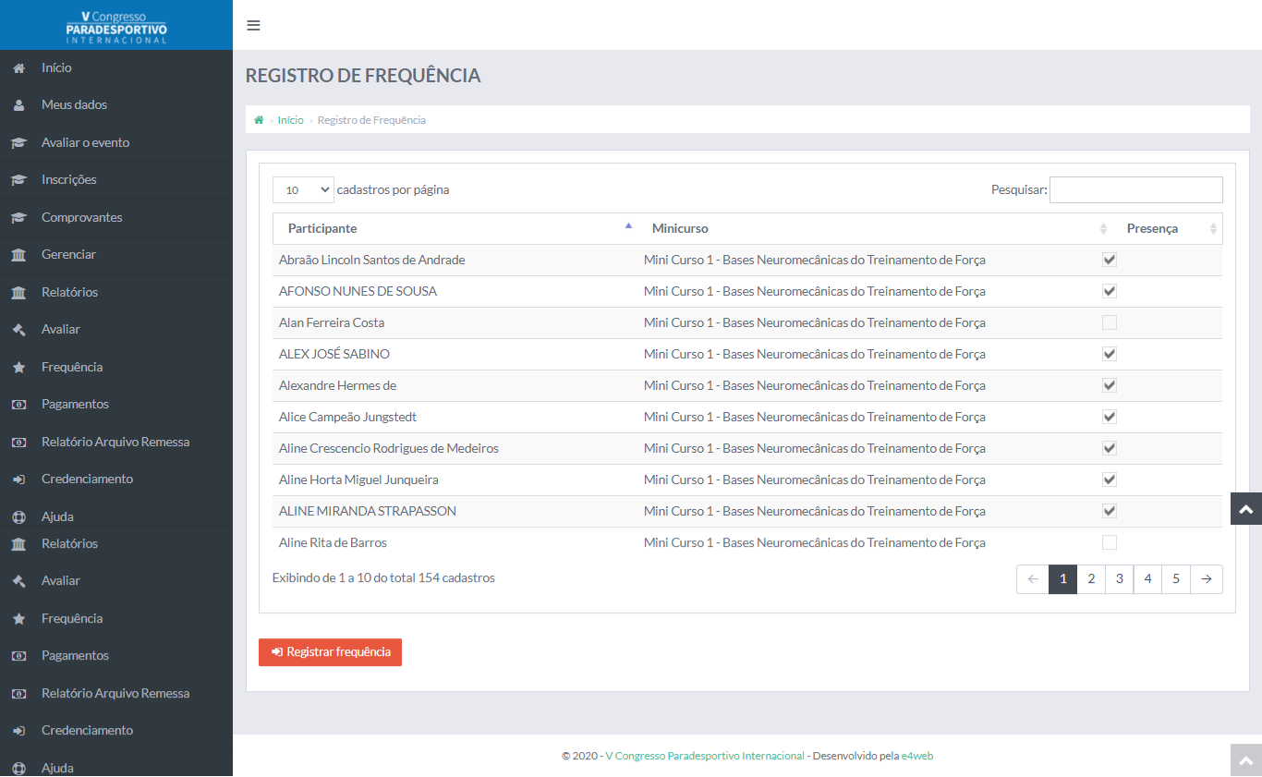Toggle the hamburger menu icon in the top bar

pos(253,26)
